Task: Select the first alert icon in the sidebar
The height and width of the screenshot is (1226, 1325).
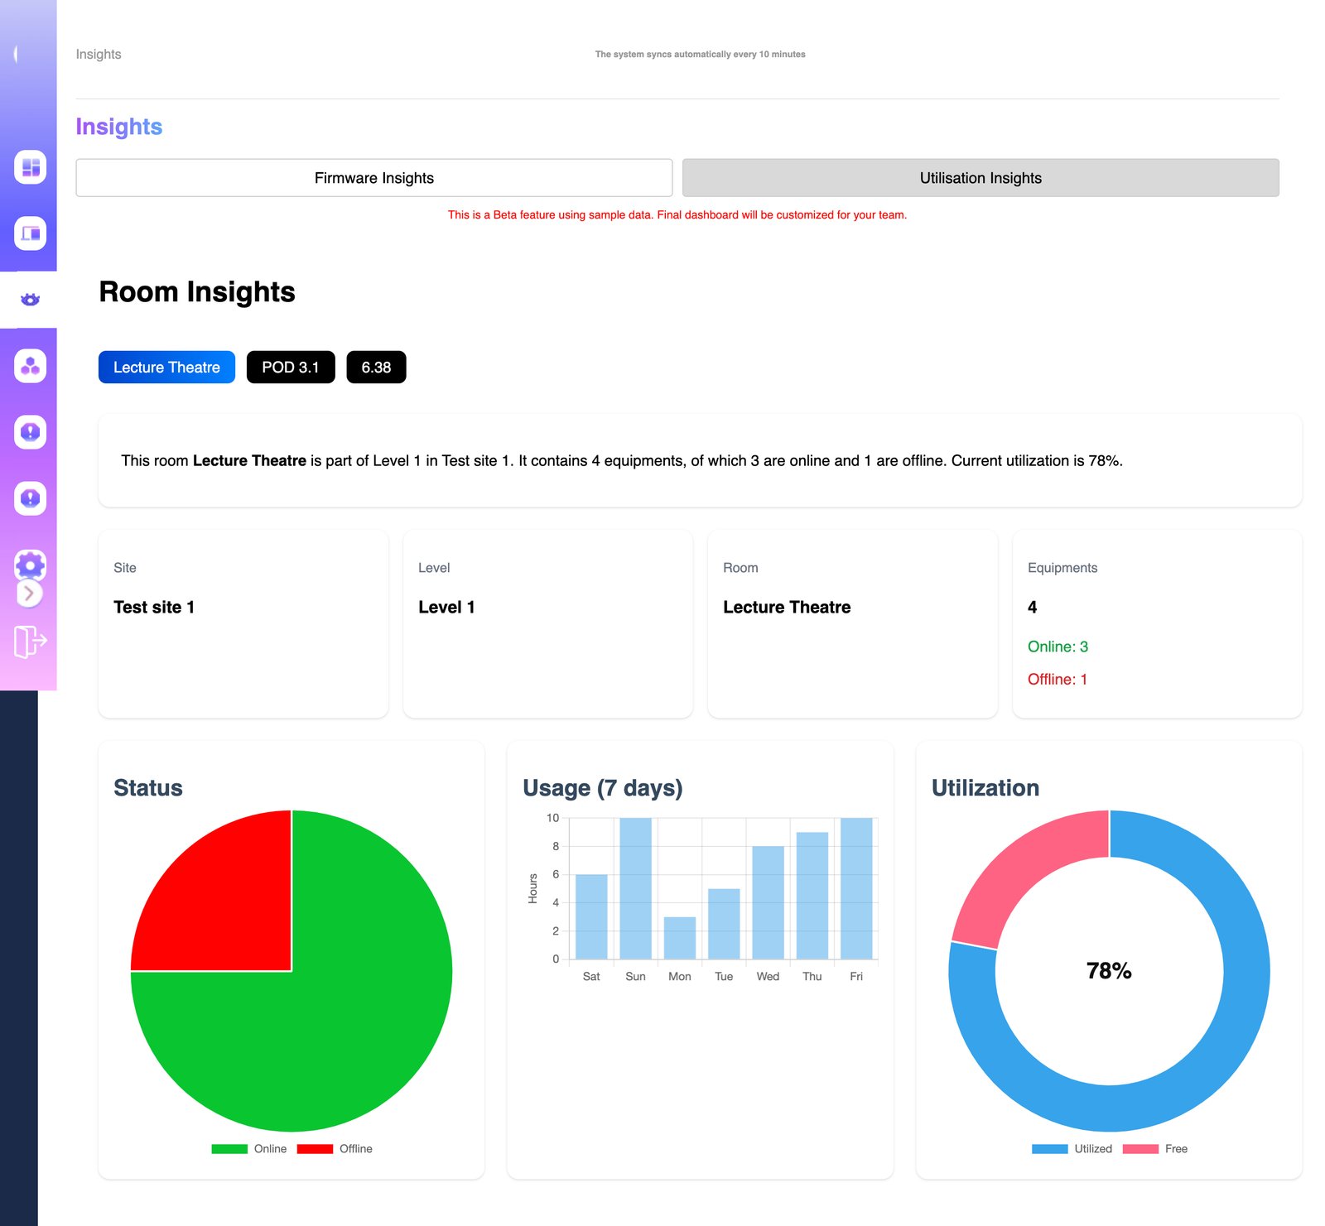Action: pos(30,432)
